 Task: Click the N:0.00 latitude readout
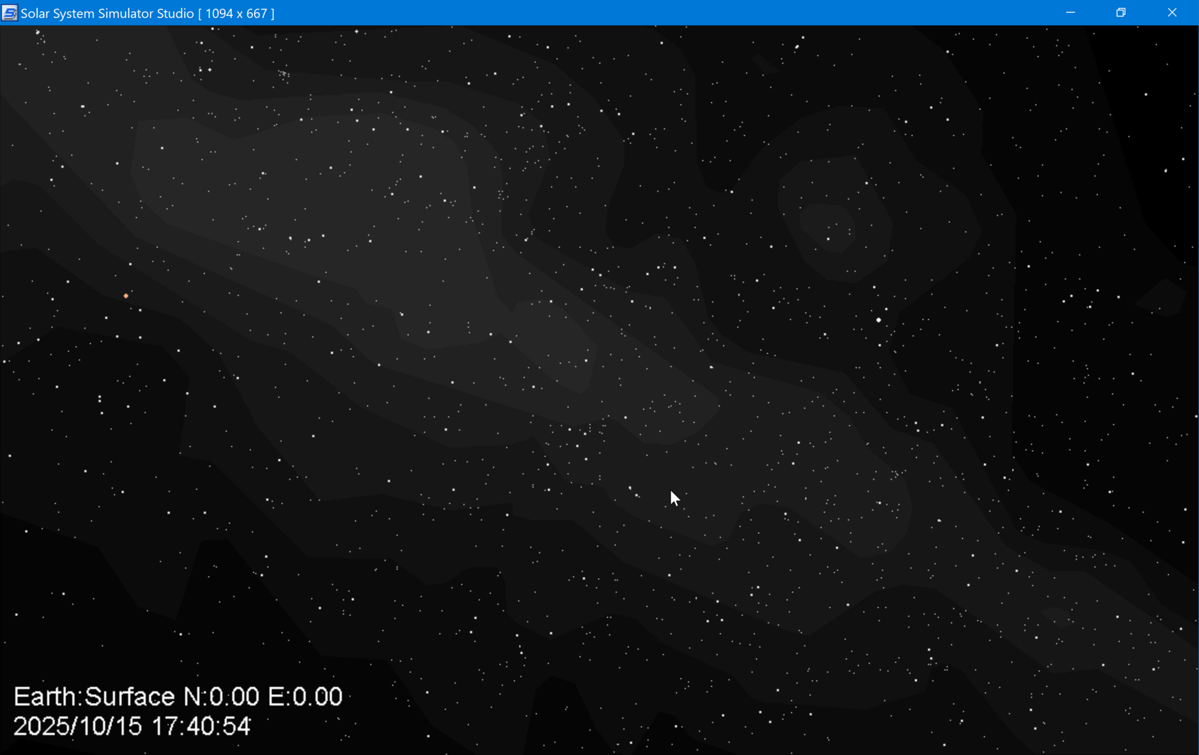pos(222,697)
